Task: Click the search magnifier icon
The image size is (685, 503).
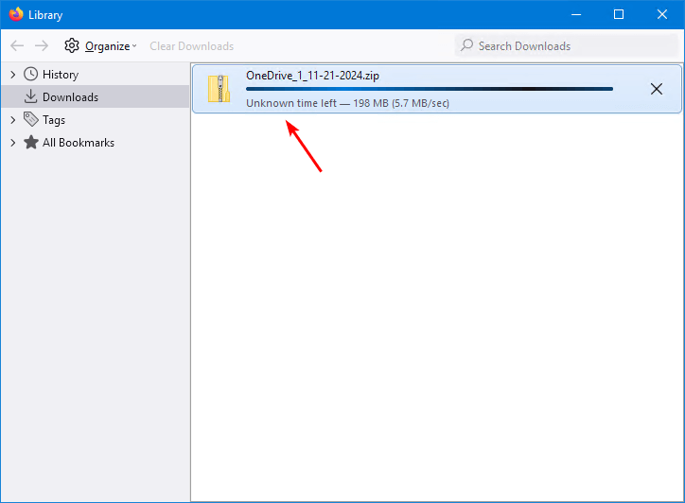Action: click(x=467, y=45)
